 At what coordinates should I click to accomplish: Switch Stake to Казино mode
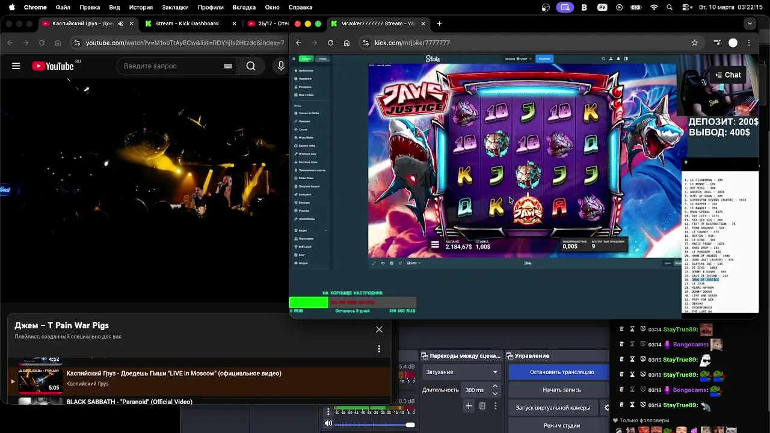click(306, 58)
